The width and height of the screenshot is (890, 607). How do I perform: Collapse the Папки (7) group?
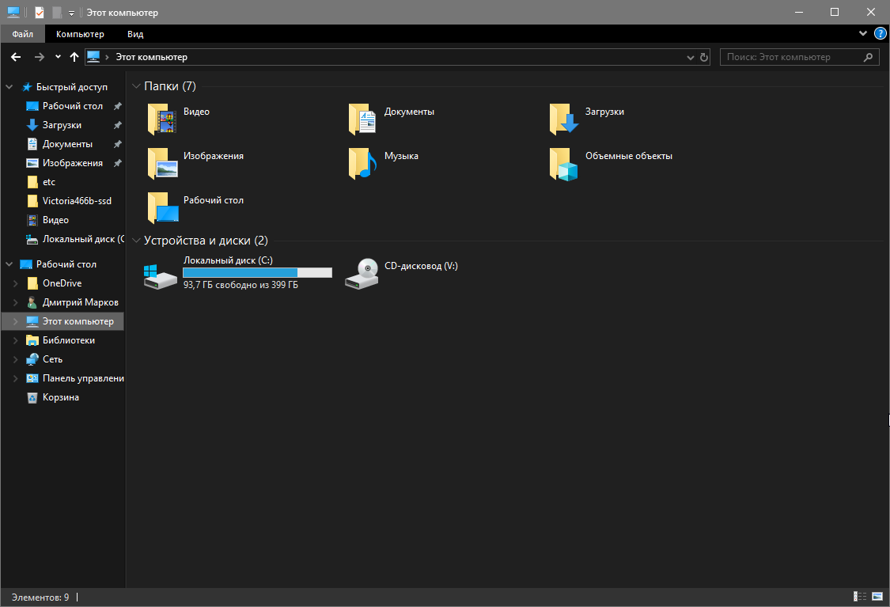pos(135,86)
